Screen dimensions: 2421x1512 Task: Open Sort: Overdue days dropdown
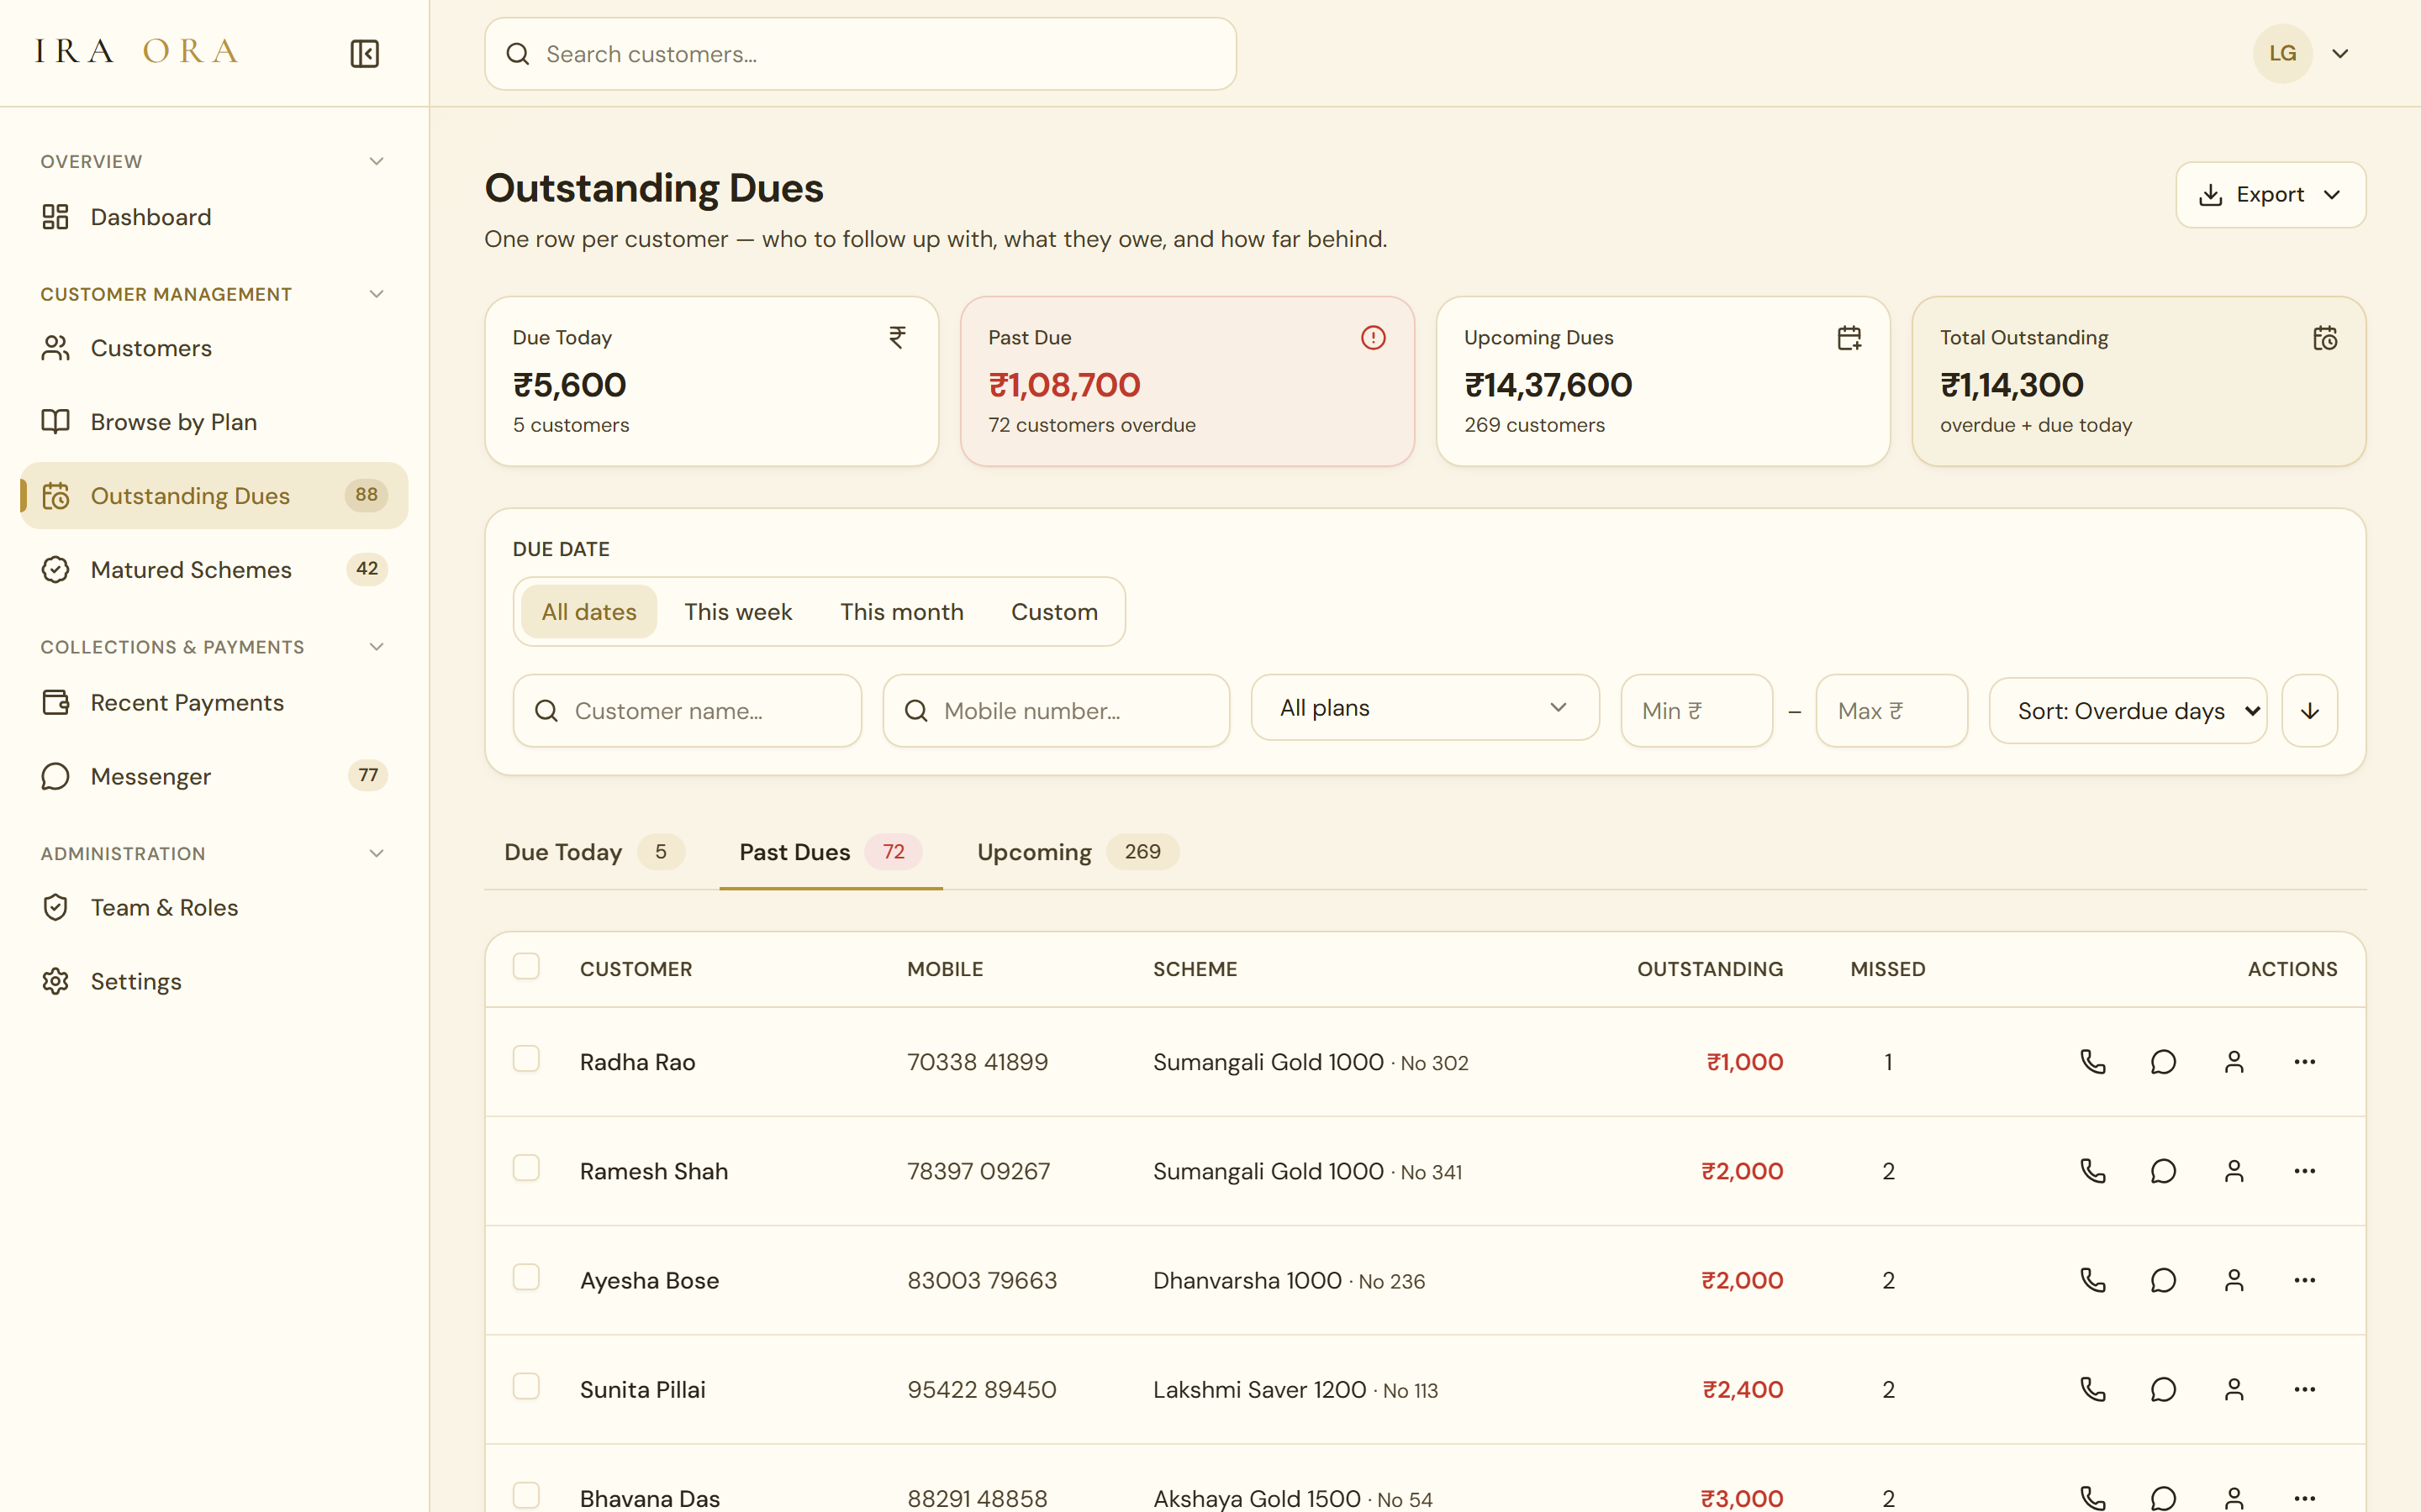pyautogui.click(x=2127, y=711)
